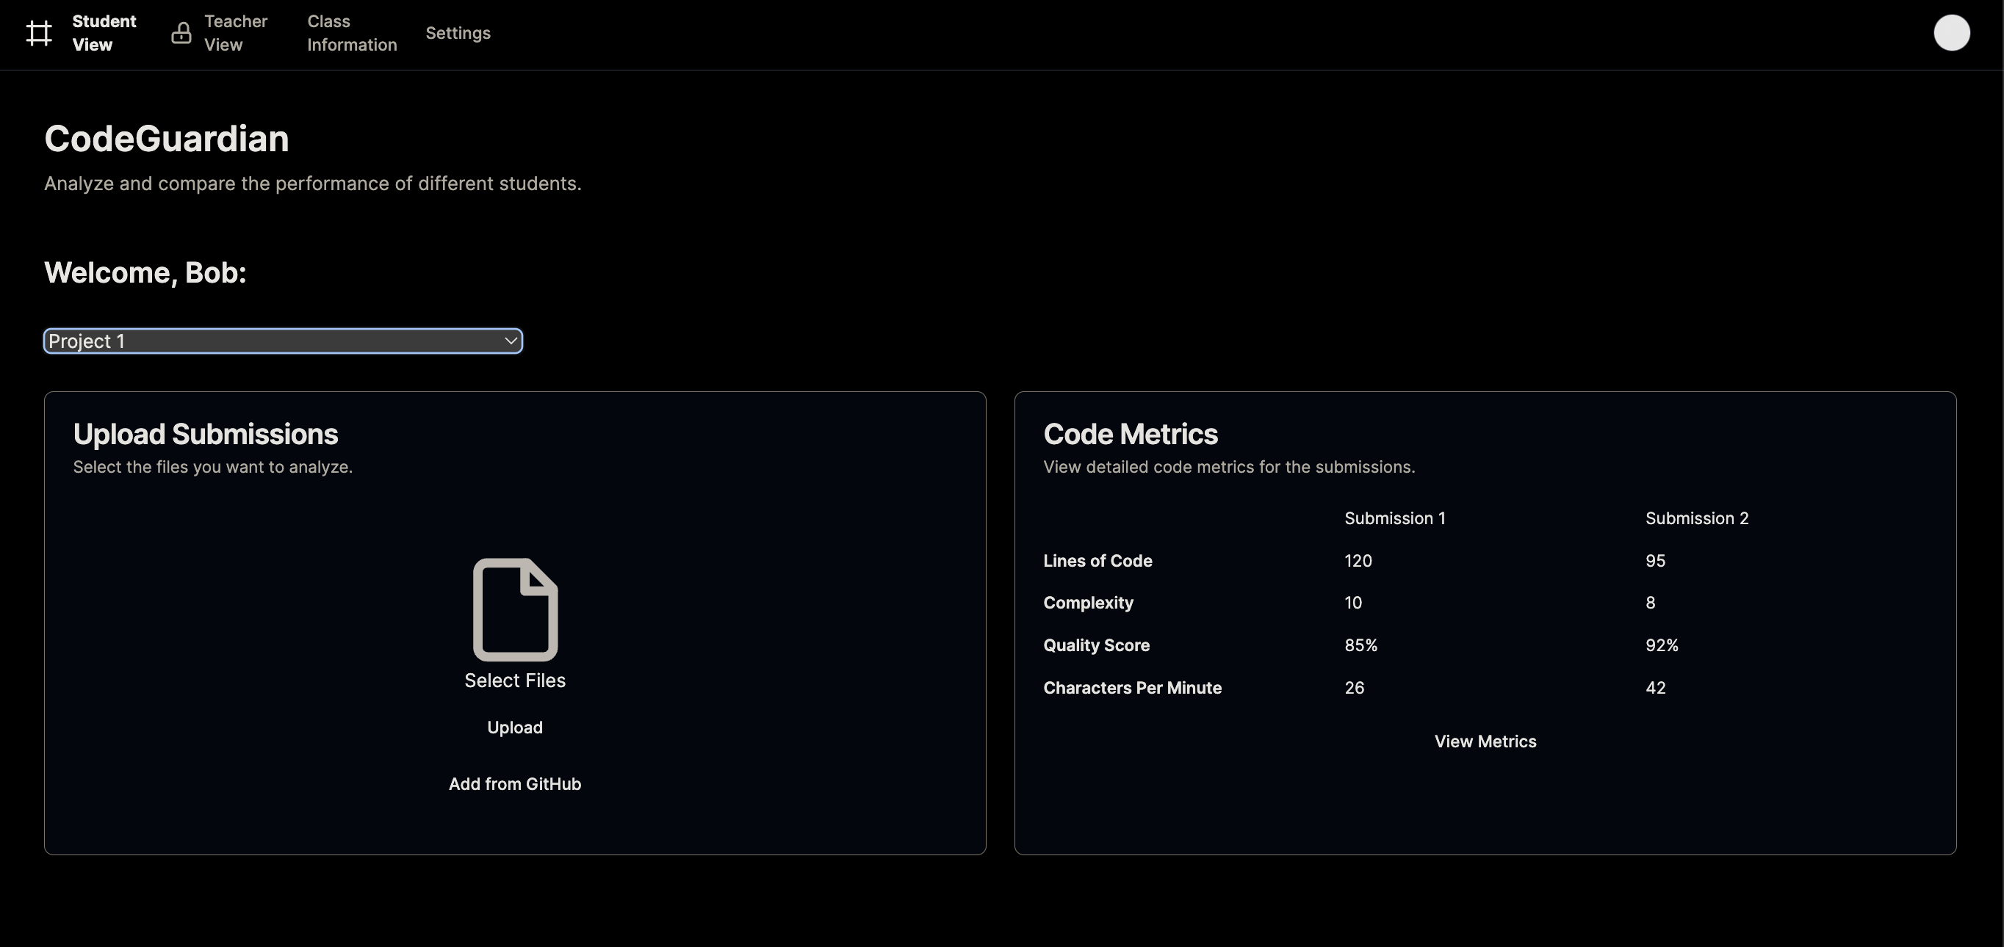Open the round user avatar menu
The width and height of the screenshot is (2004, 947).
[x=1951, y=34]
